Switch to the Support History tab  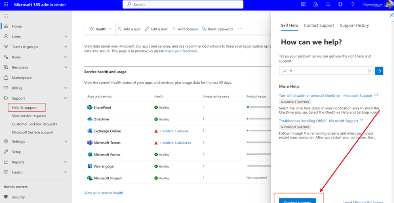(x=354, y=25)
